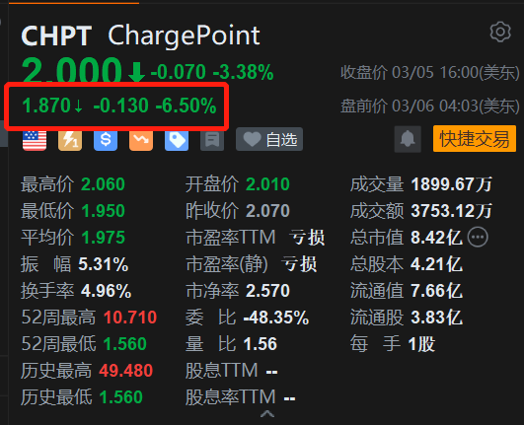
Task: Click the orange downward trend icon
Action: [141, 140]
